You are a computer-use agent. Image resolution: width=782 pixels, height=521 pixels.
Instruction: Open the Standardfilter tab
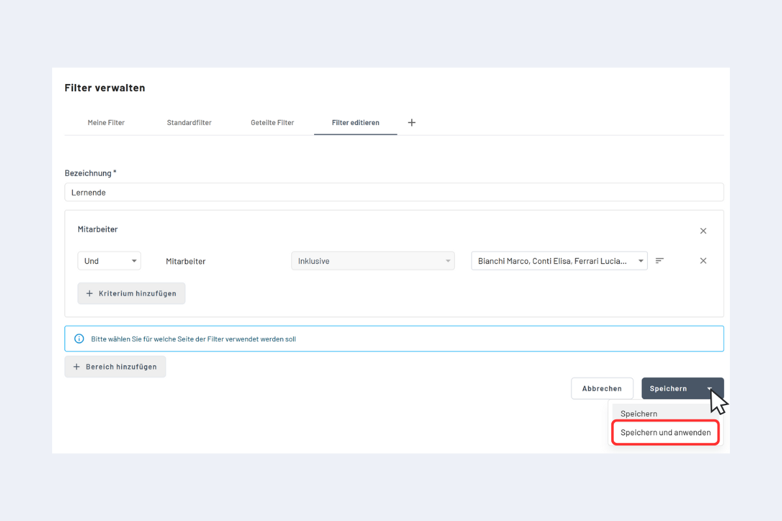click(x=189, y=122)
